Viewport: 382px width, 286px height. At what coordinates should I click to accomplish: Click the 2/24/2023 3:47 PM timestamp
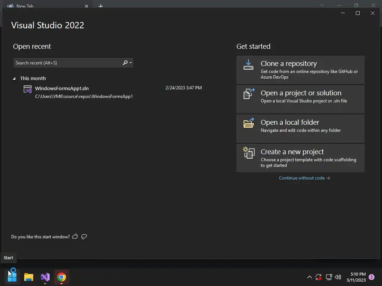tap(184, 88)
